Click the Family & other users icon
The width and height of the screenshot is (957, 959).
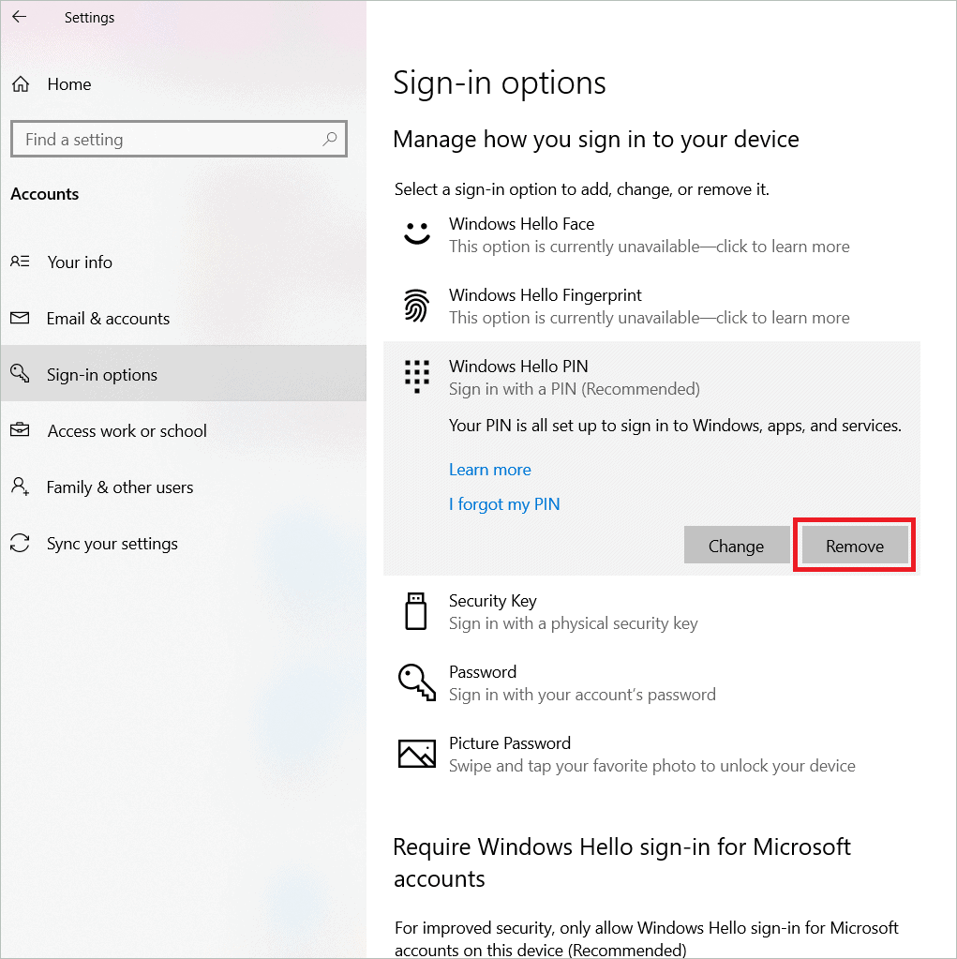(20, 487)
